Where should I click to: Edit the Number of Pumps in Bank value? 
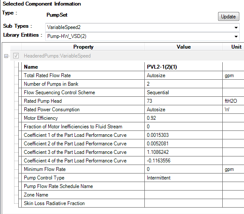[184, 84]
